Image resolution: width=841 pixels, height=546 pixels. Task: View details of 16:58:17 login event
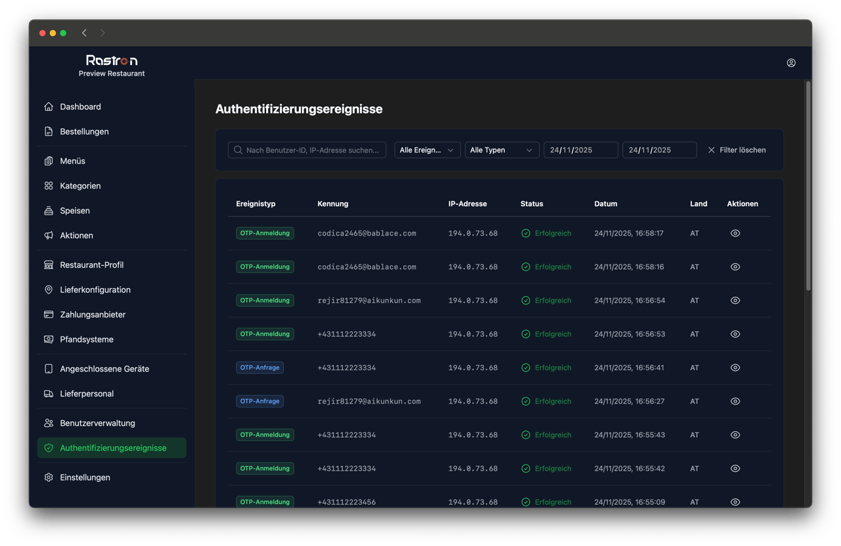coord(735,234)
